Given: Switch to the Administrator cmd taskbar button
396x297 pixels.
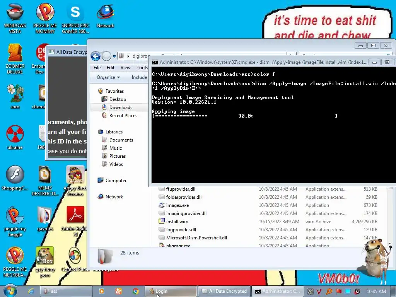Looking at the screenshot, I should [277, 291].
